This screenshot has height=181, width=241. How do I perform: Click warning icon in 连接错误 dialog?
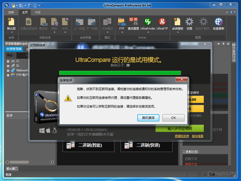68,98
